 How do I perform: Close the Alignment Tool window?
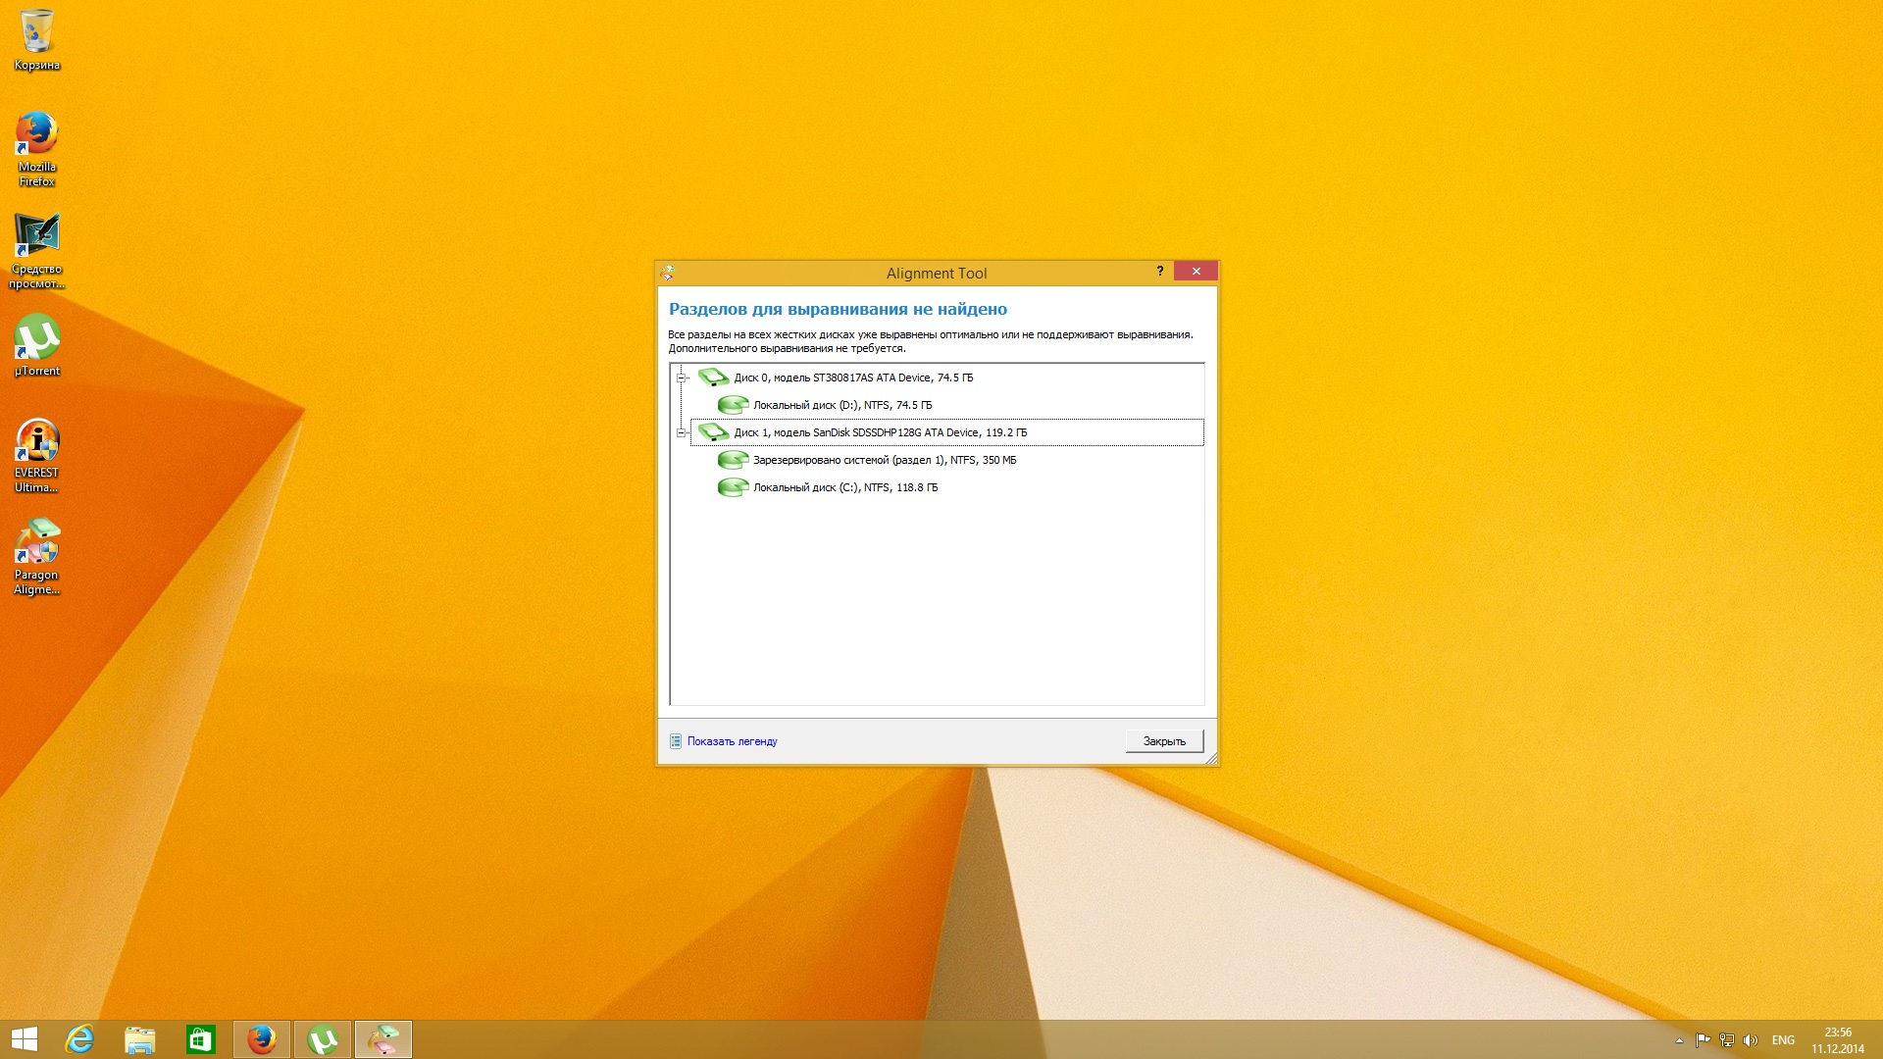[1196, 272]
